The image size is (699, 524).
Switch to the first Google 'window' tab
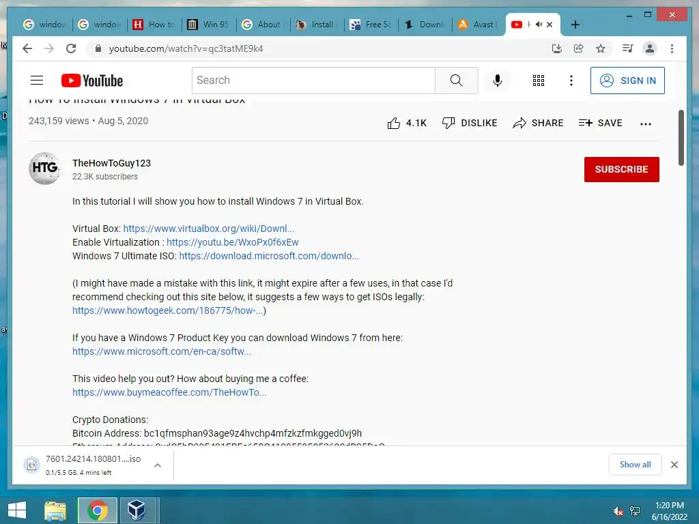[45, 25]
